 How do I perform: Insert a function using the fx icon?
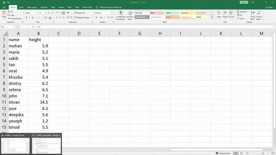point(33,27)
